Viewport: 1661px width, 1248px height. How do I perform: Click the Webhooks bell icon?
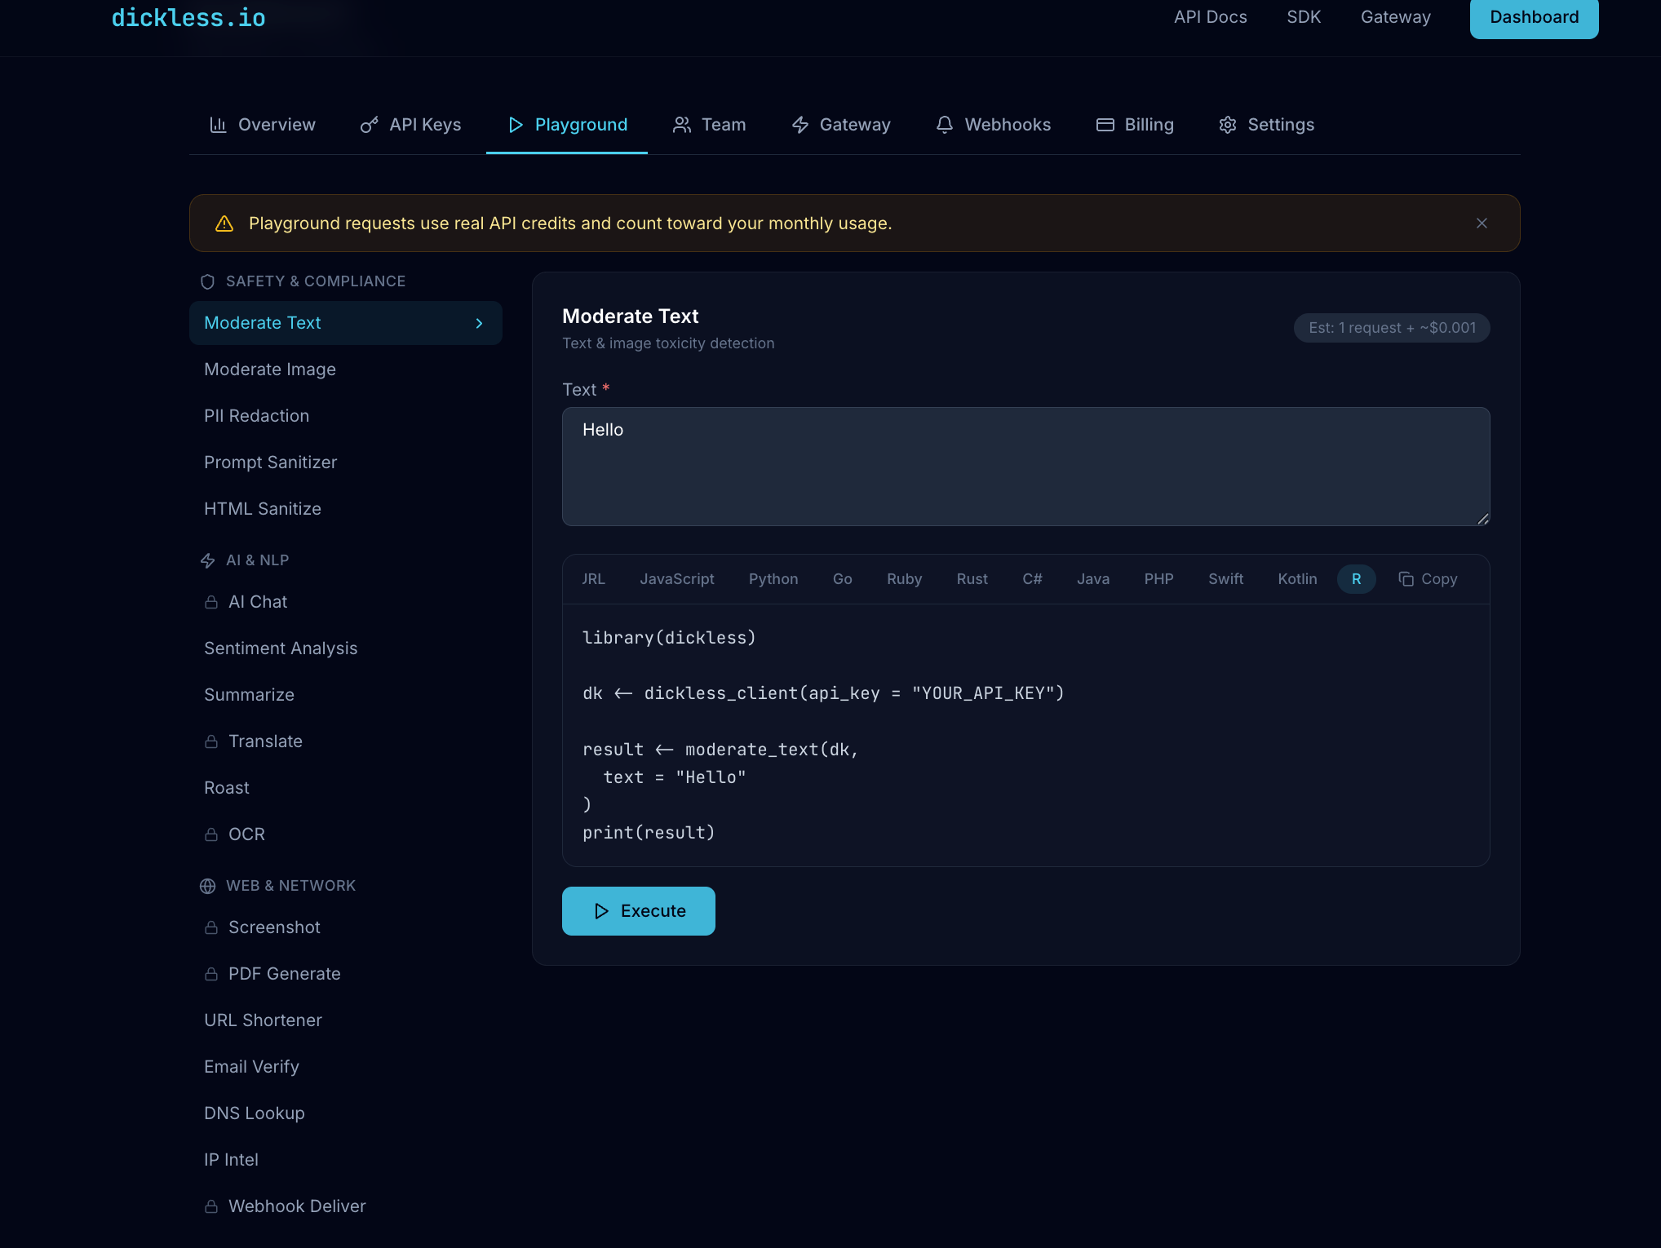tap(944, 124)
